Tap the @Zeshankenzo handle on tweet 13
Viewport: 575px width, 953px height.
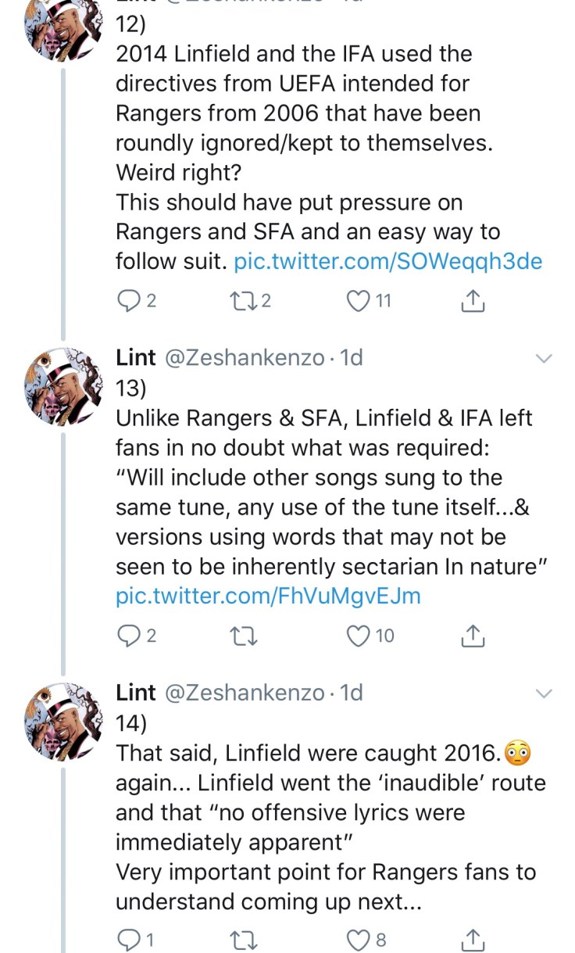coord(243,358)
